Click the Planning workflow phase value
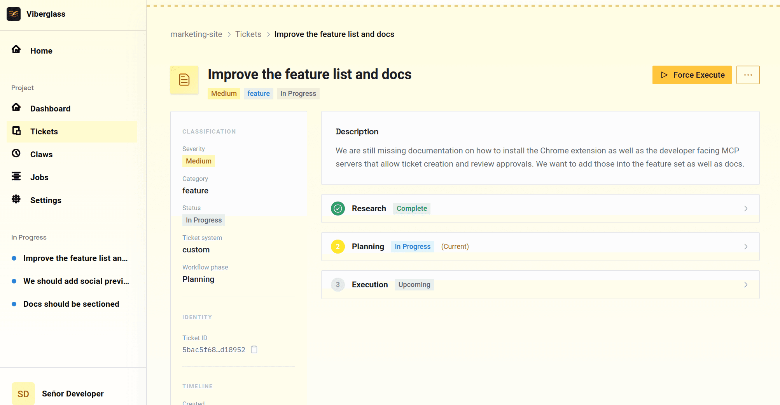Screen dimensions: 780x405 198,279
